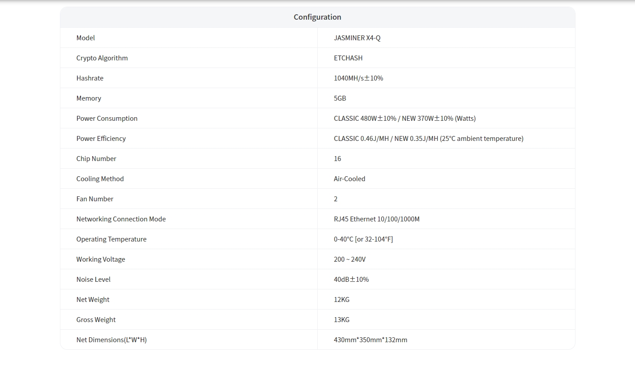The width and height of the screenshot is (635, 365).
Task: Click the 'Networking Connection Mode' label
Action: click(x=121, y=219)
